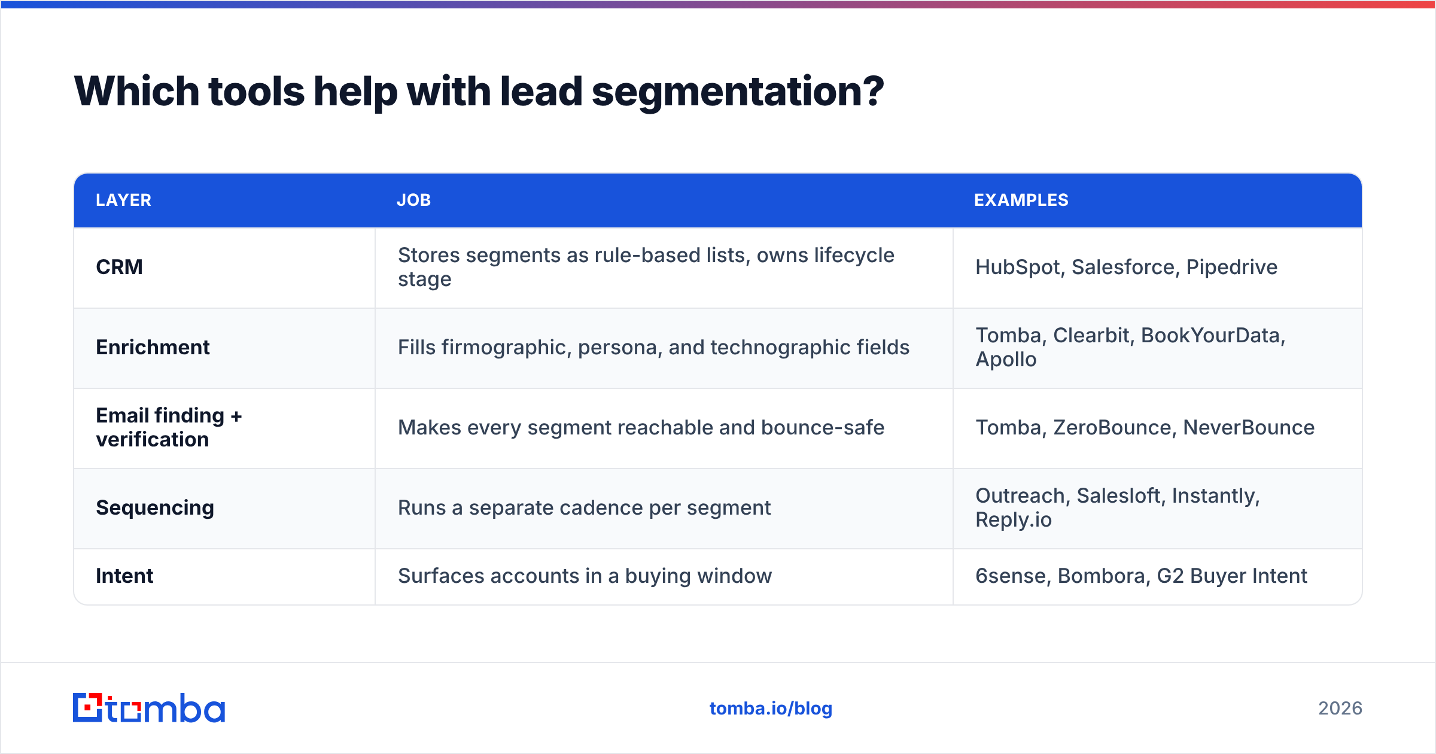Click the tomba logo in the footer

pyautogui.click(x=149, y=708)
